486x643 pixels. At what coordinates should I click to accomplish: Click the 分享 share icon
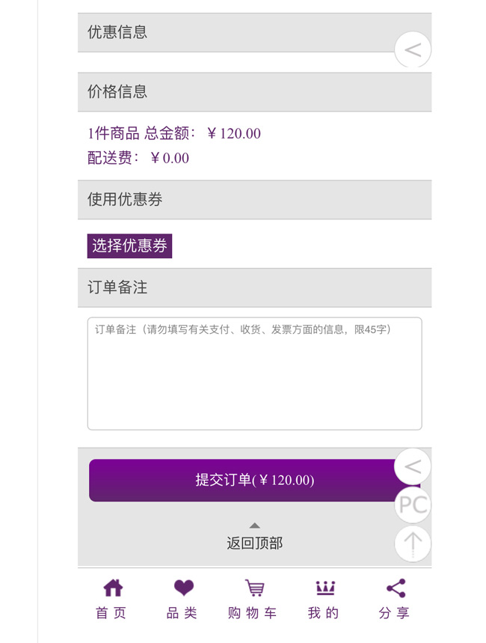pos(396,588)
